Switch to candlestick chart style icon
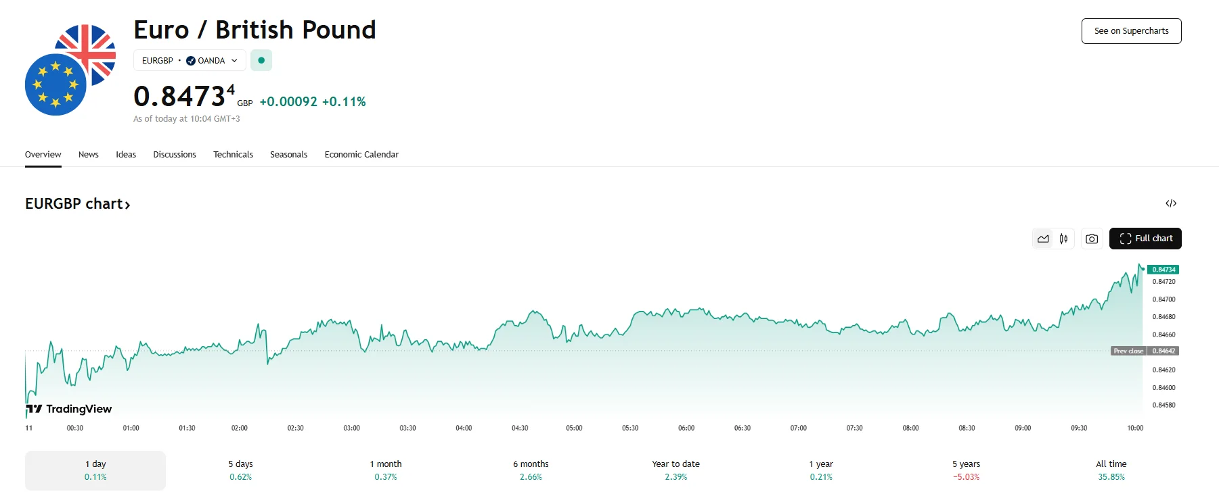 (1064, 239)
